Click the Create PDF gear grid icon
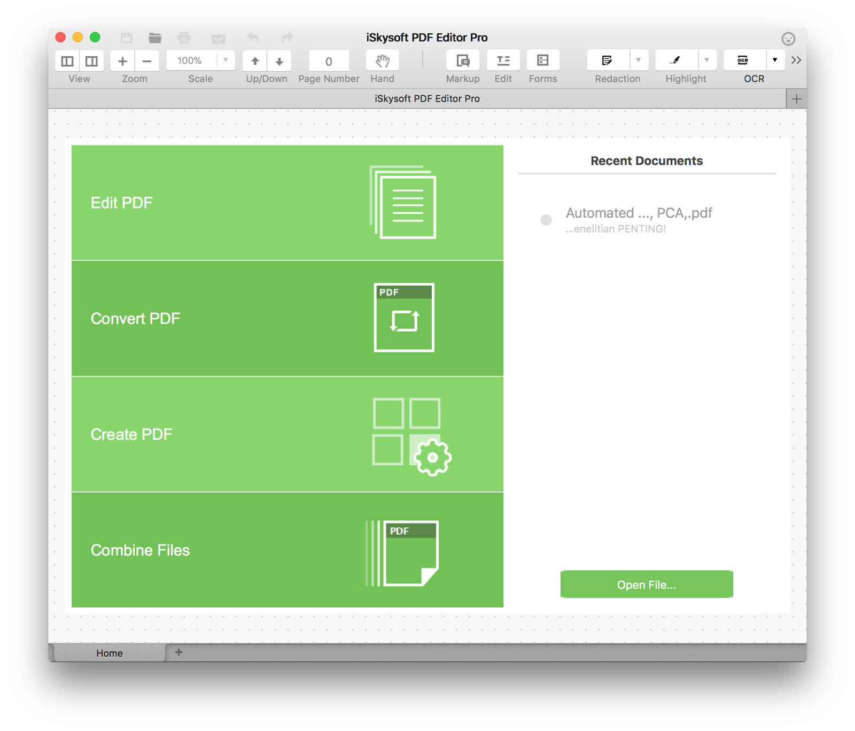Screen dimensions: 855x731 click(x=411, y=436)
